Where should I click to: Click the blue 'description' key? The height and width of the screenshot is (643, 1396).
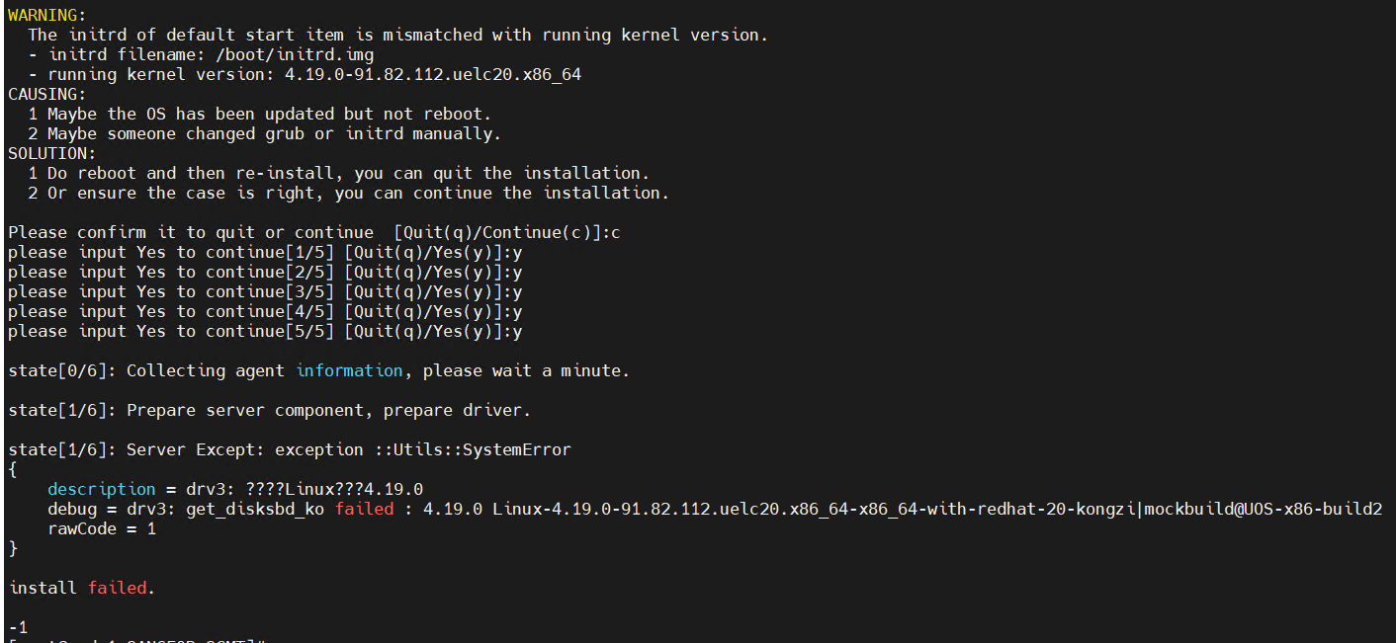[101, 489]
